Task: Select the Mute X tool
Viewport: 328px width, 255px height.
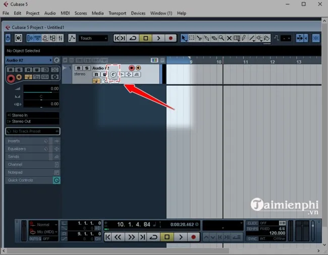Action: point(229,38)
